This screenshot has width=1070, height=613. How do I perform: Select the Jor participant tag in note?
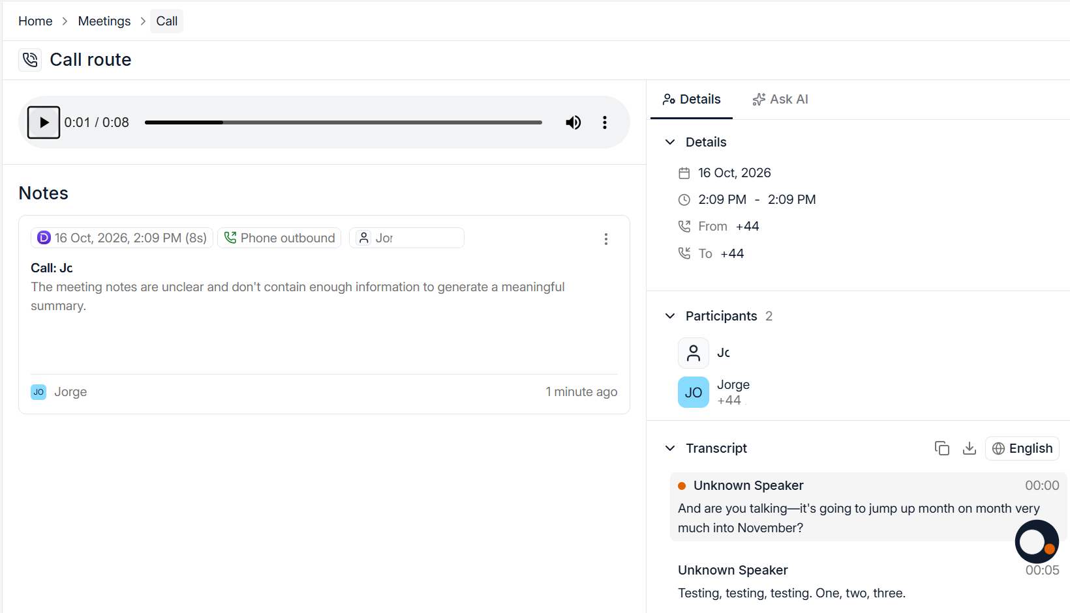click(406, 238)
